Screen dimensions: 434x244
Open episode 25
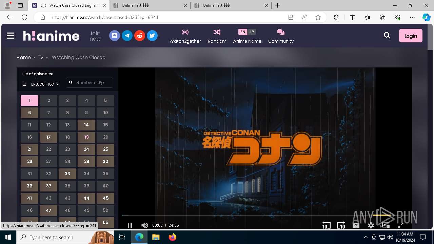105,149
